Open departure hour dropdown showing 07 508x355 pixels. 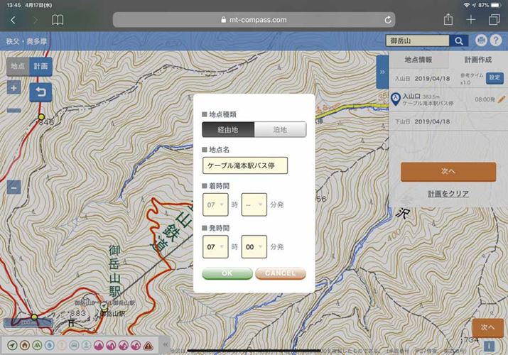point(215,246)
